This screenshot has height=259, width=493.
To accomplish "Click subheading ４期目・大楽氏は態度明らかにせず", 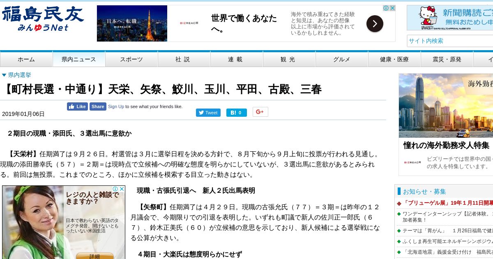I will pyautogui.click(x=189, y=254).
